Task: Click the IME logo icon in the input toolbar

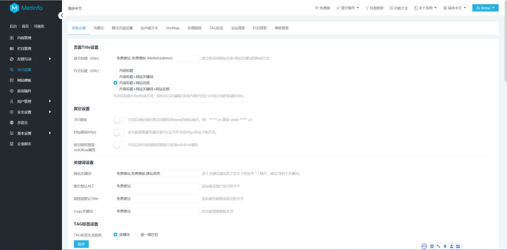Action: pyautogui.click(x=424, y=246)
